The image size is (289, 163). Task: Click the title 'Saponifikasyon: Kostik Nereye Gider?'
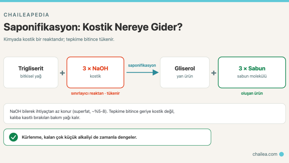pos(93,27)
